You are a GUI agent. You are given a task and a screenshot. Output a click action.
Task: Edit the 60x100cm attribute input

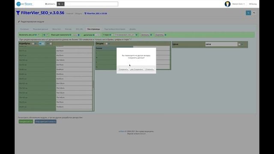coord(74,83)
